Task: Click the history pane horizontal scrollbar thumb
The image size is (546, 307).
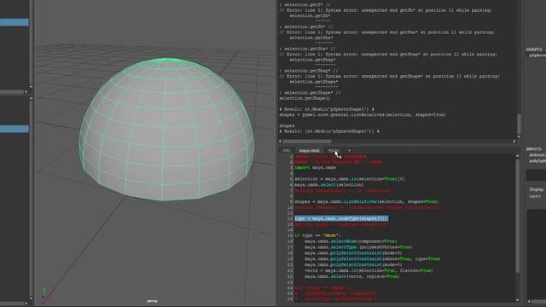Action: point(306,142)
